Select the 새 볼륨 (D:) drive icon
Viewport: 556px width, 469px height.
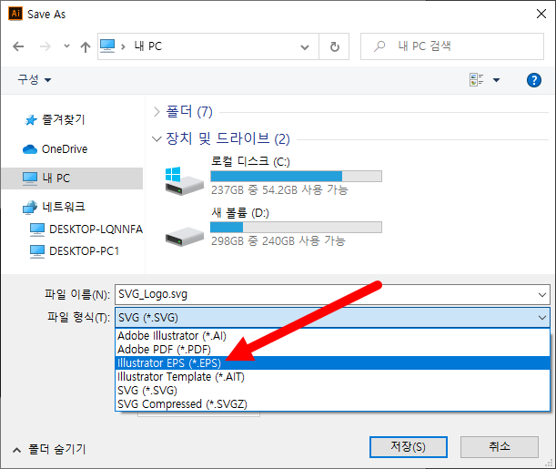pos(185,236)
